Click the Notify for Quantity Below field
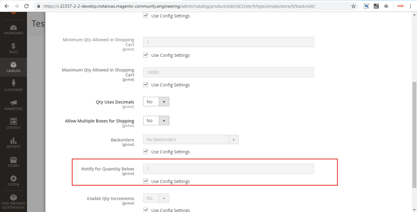 tap(228, 169)
